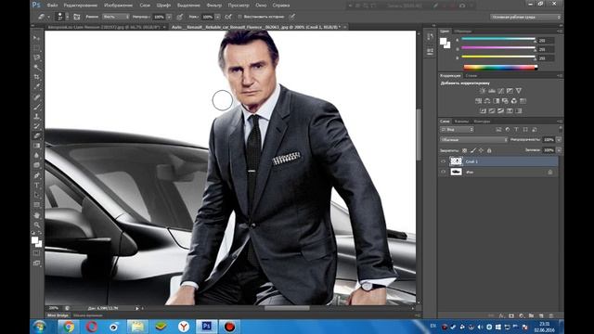Open the Изображение menu

tap(118, 6)
